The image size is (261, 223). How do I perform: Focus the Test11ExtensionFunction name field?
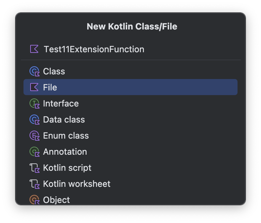click(134, 49)
